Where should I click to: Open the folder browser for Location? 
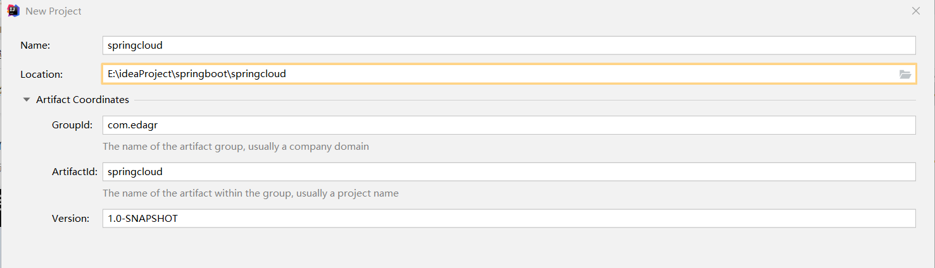click(905, 74)
